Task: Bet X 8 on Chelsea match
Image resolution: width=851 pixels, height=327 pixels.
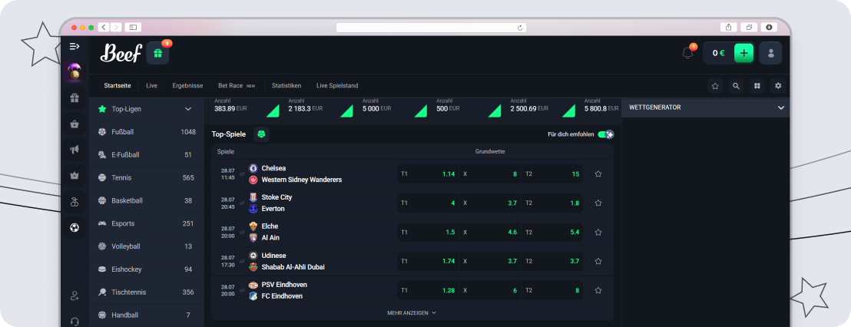Action: tap(490, 174)
